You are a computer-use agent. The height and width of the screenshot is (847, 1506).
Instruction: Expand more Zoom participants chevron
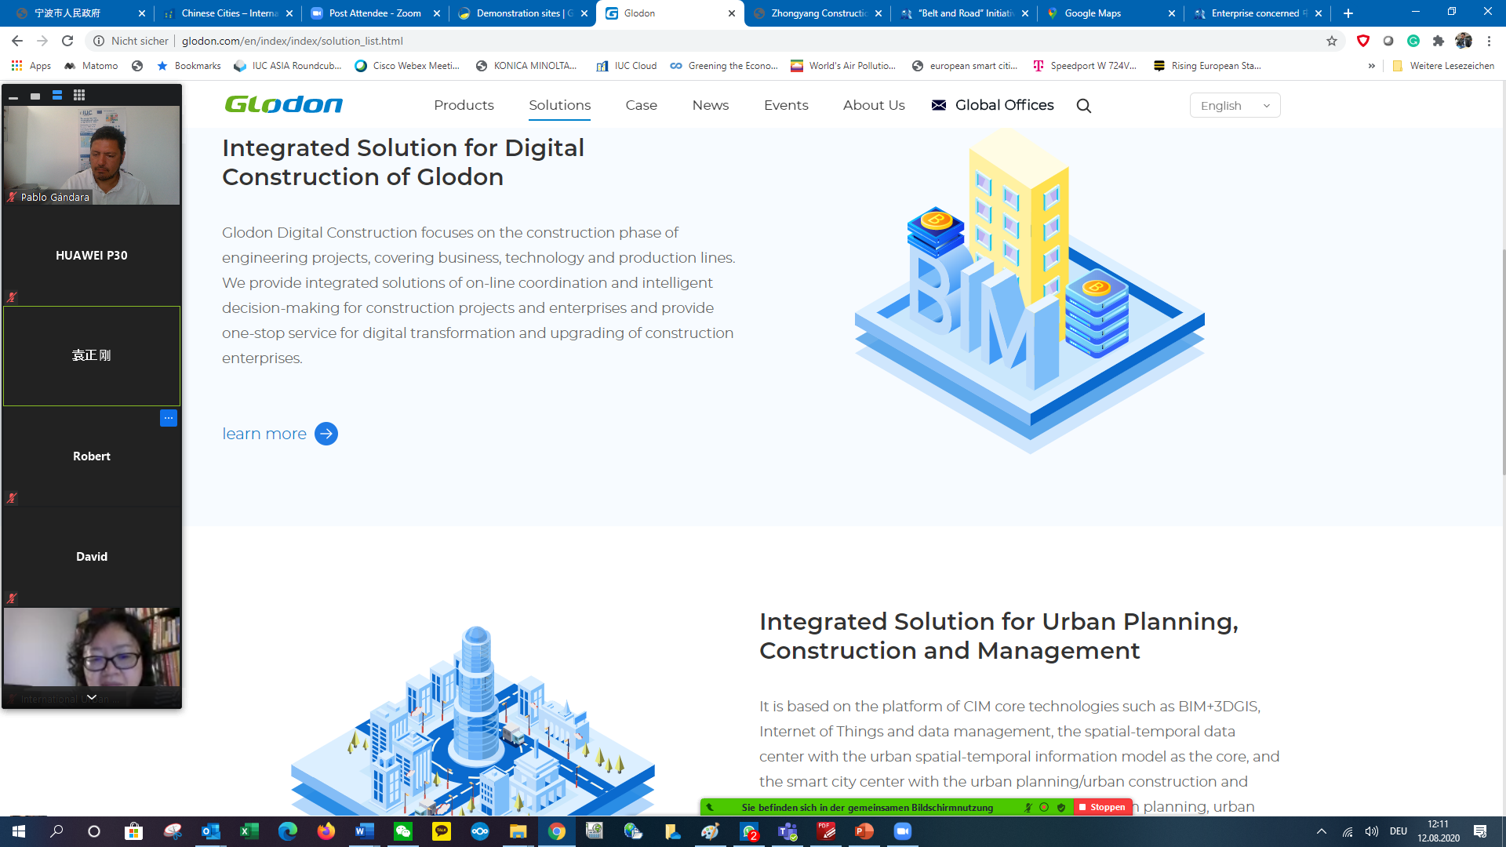point(92,696)
